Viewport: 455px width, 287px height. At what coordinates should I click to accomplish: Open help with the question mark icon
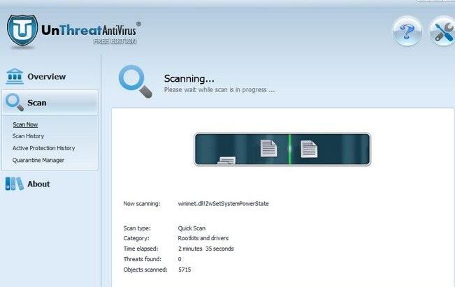click(x=407, y=31)
